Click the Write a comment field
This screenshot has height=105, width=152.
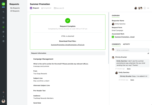(x=132, y=50)
